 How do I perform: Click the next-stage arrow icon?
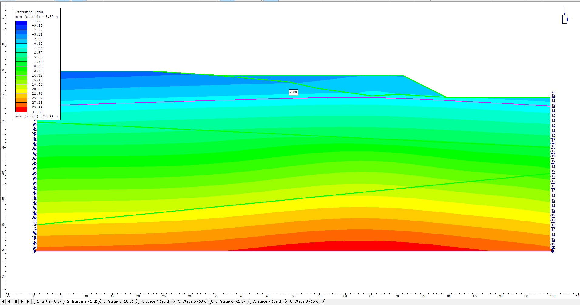[x=22, y=301]
